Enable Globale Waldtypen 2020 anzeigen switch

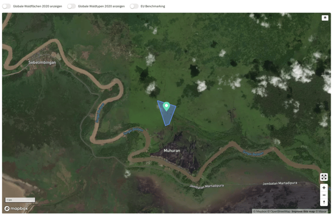(72, 6)
